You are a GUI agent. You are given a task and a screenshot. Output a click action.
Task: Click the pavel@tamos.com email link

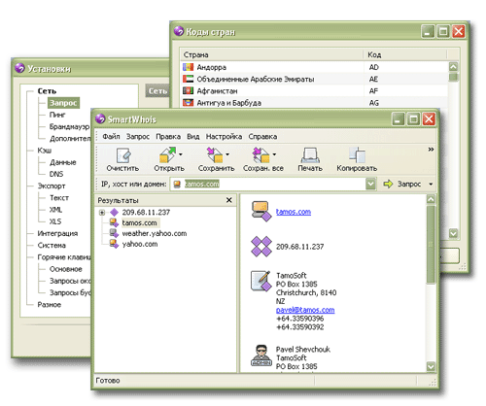(305, 310)
